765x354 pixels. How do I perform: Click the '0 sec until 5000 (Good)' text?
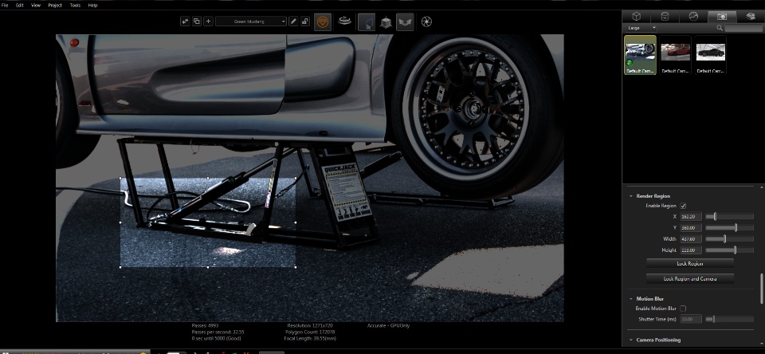[216, 338]
